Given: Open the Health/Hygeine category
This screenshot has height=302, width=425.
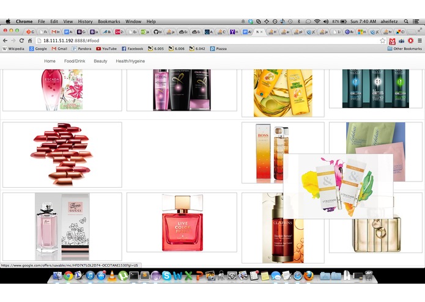Looking at the screenshot, I should pos(130,61).
